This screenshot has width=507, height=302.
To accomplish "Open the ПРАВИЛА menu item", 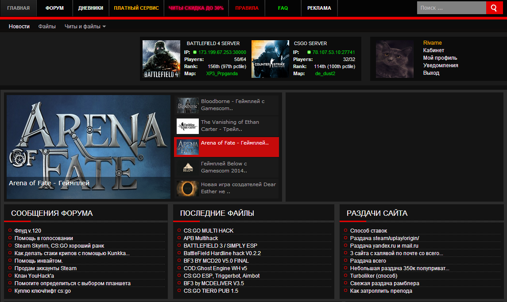I will pos(247,8).
